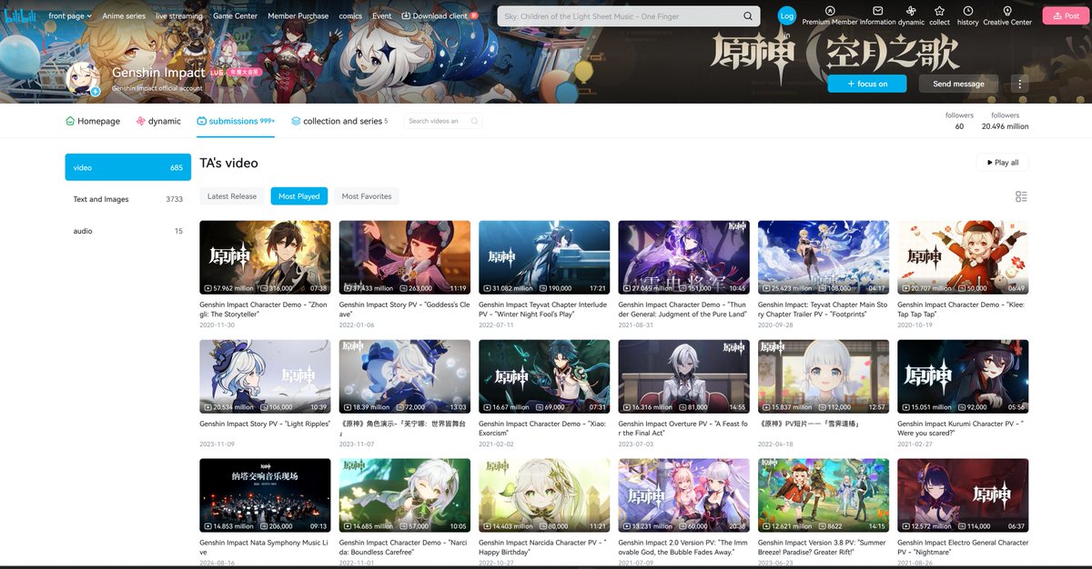Click the magnifier in the video search box
This screenshot has width=1092, height=569.
(x=474, y=121)
